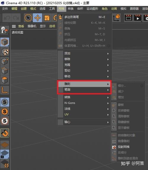Click the Undo arrow icon
The height and width of the screenshot is (170, 148).
[7, 18]
